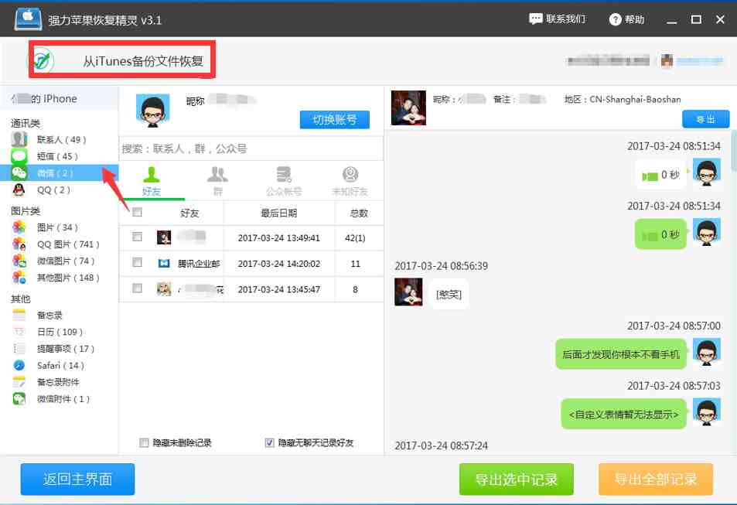Click the 导出 export button
Screen dimensions: 737x505
(705, 119)
